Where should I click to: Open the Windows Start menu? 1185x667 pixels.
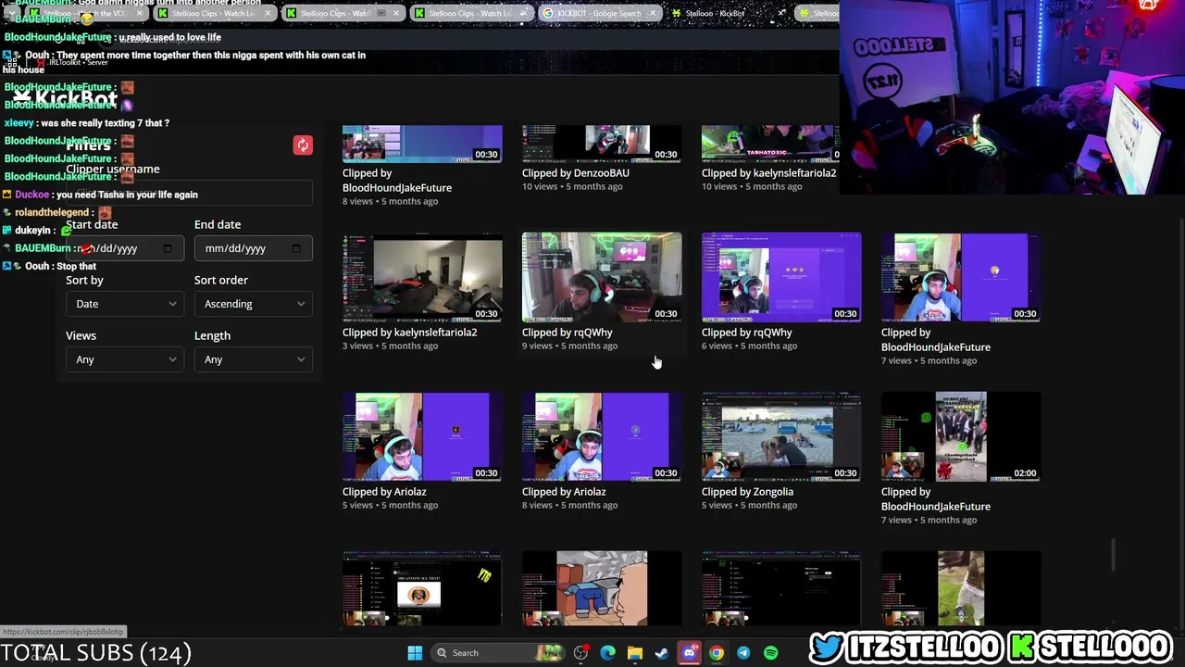tap(415, 653)
